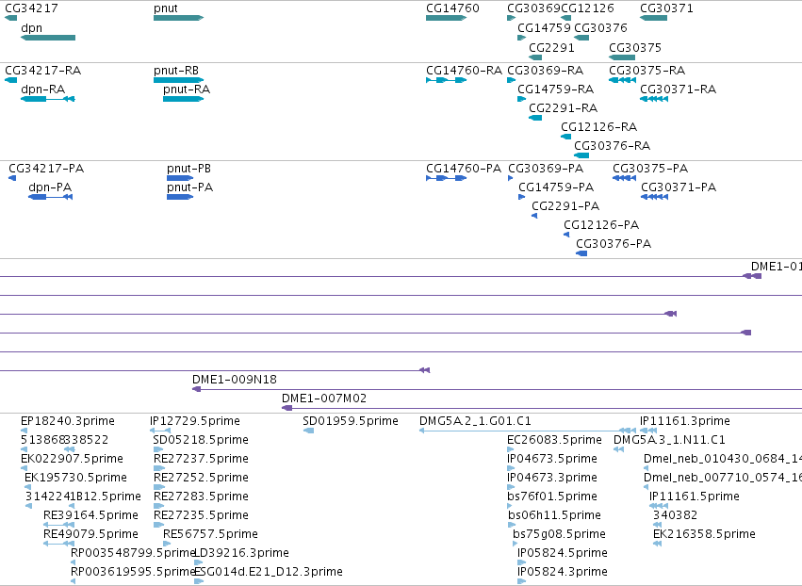Select the IP04673.3prime EST label
The height and width of the screenshot is (586, 802).
click(x=552, y=478)
